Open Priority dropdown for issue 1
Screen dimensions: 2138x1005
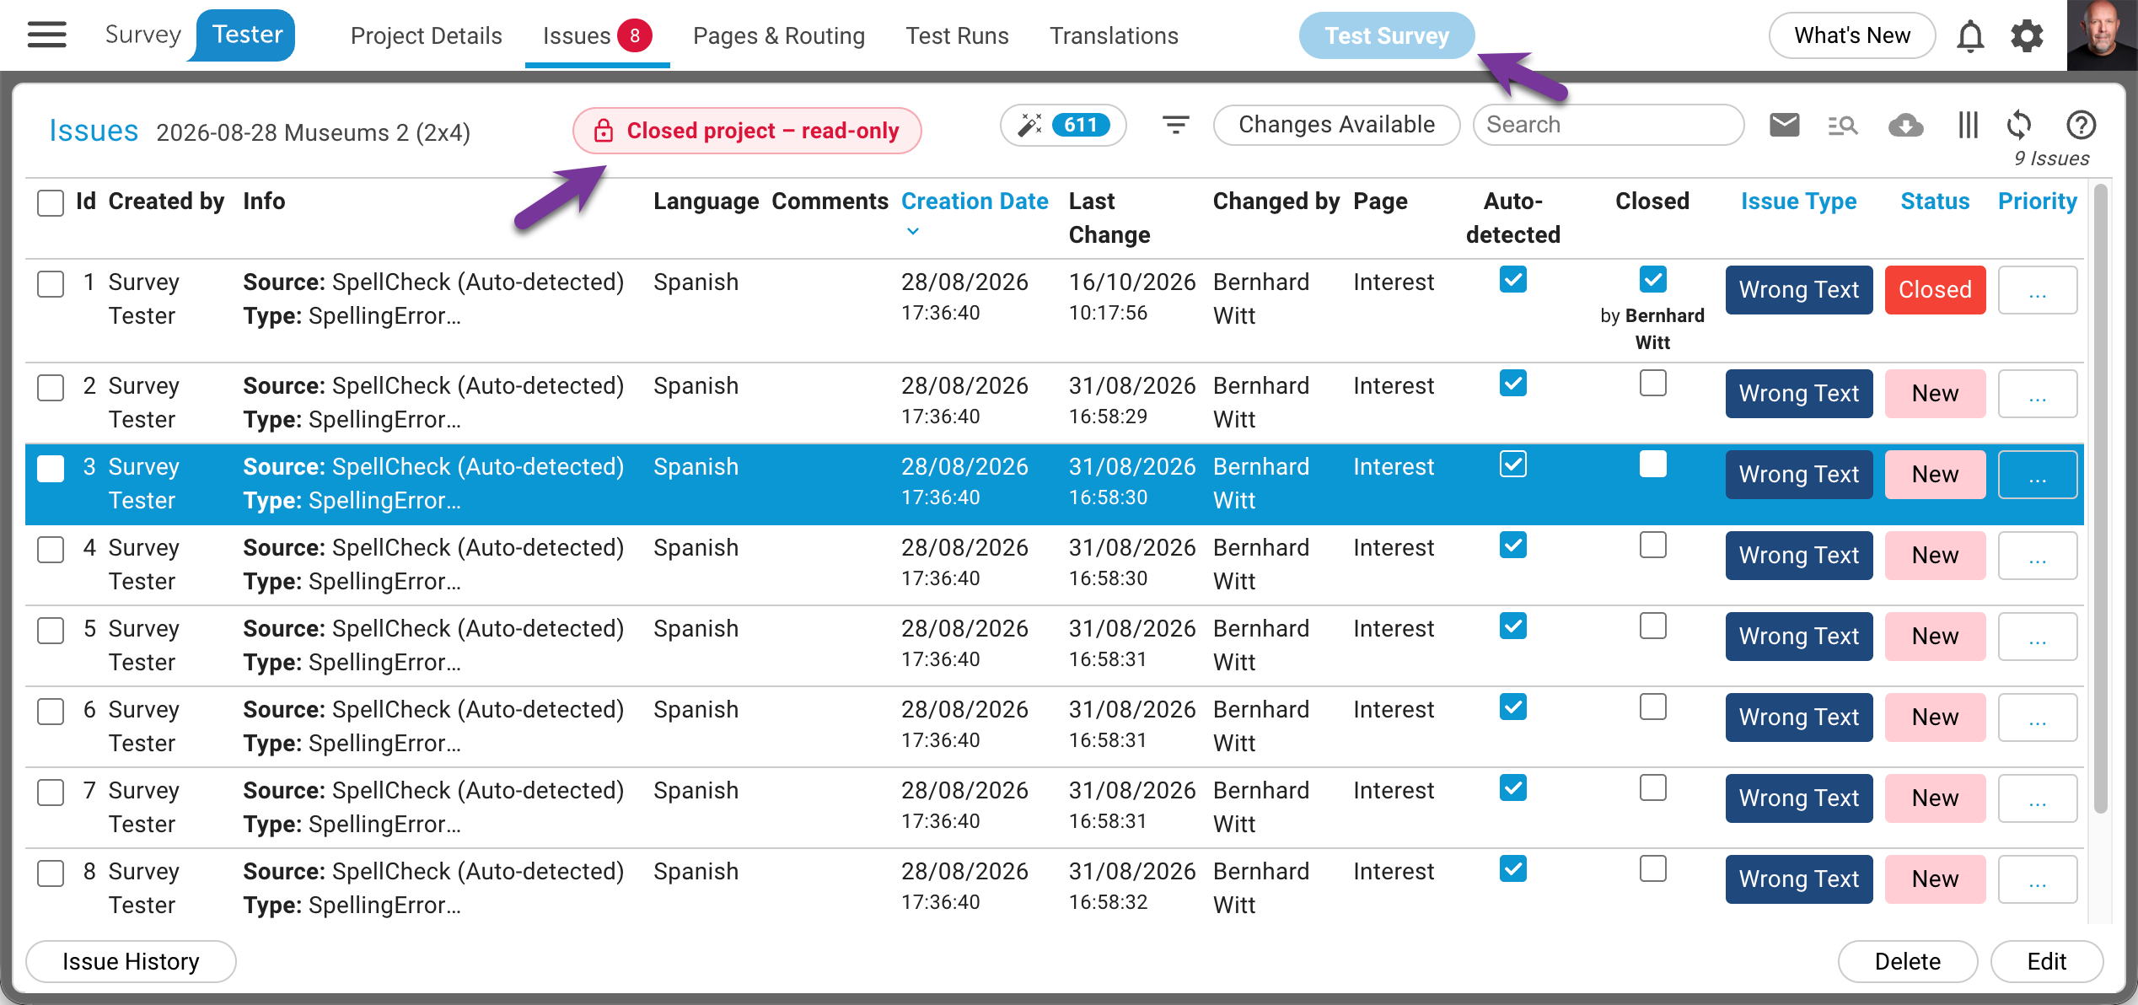coord(2038,290)
